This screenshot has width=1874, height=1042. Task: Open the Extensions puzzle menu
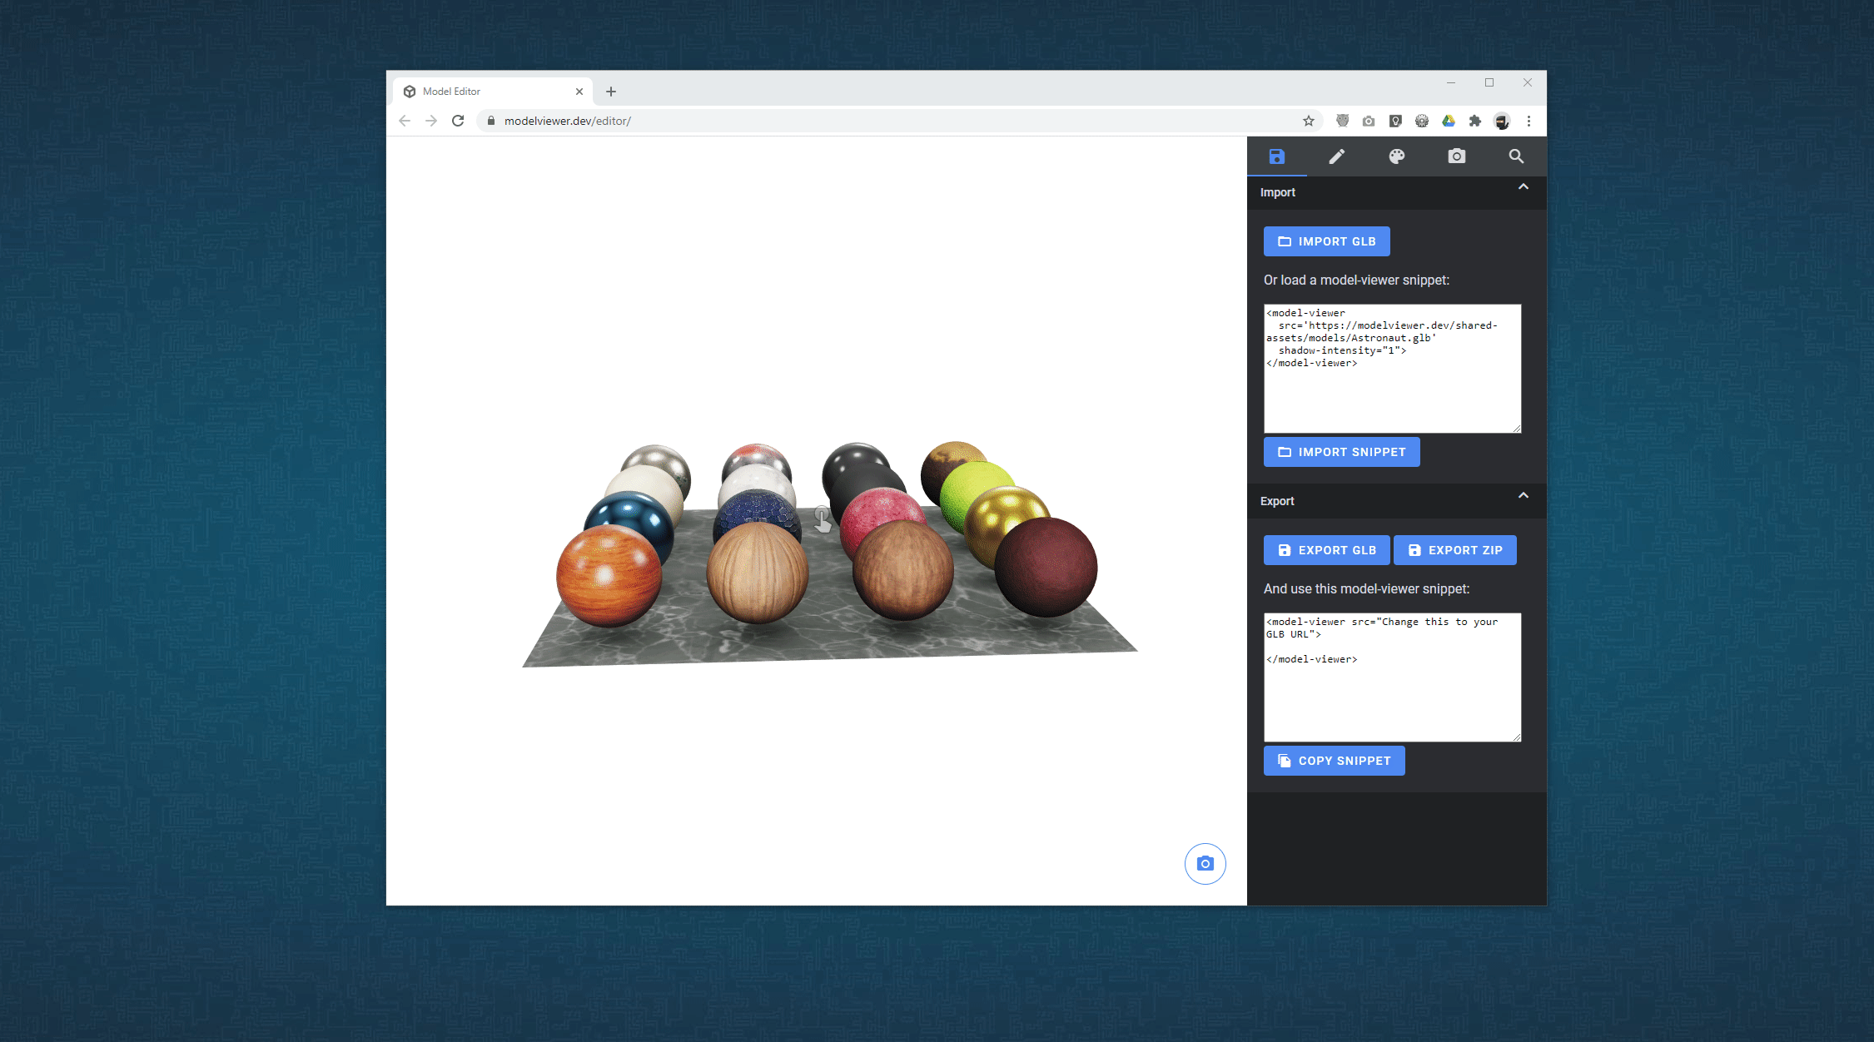[1475, 122]
